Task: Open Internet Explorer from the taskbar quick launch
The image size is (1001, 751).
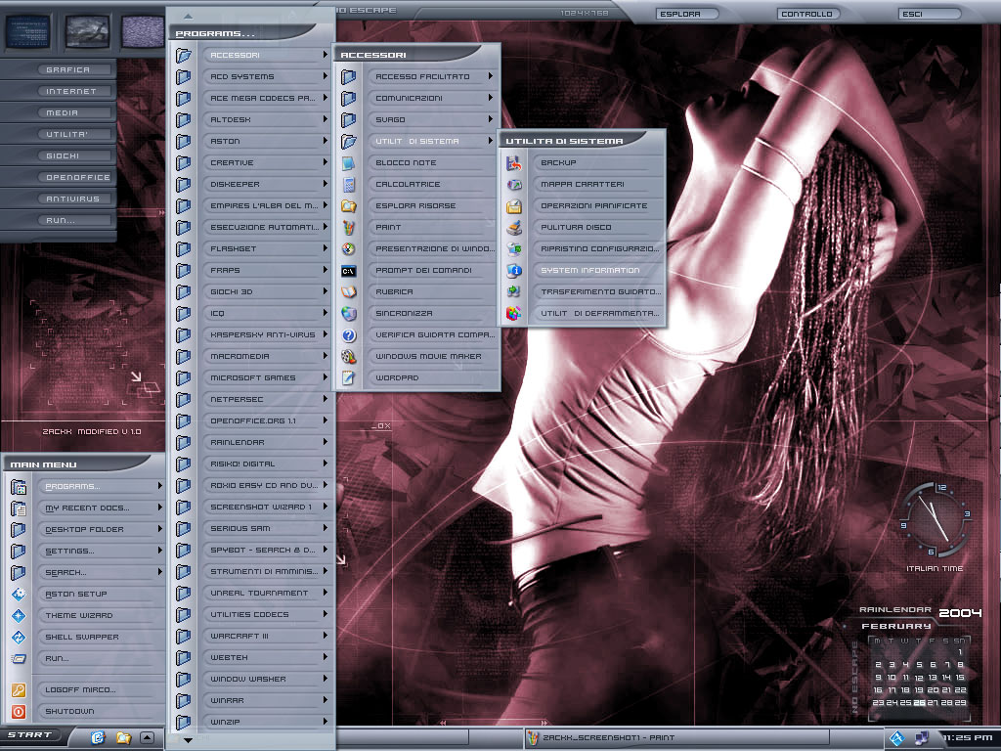Action: coord(98,737)
